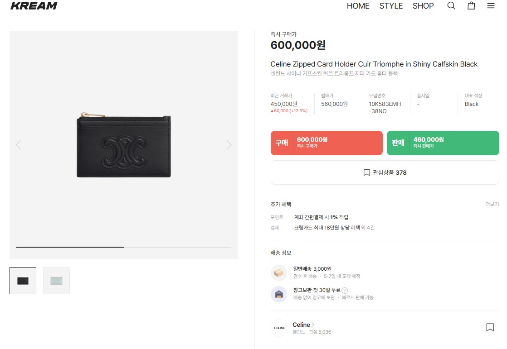
Task: Expand additional benefits with 더보기
Action: point(492,204)
